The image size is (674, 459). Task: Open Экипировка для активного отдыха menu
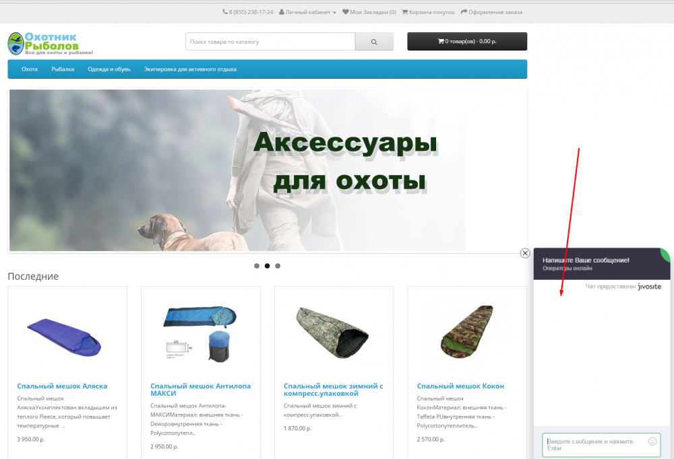pyautogui.click(x=190, y=69)
